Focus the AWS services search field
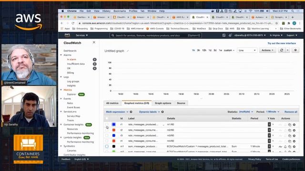Viewport: 305px width, 171px height. pos(156,36)
